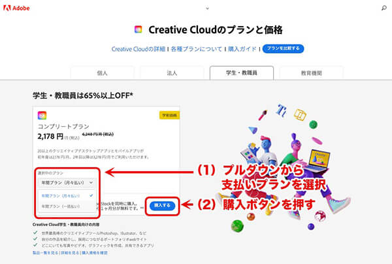The height and width of the screenshot is (264, 392).
Task: Open the 詳細を見る link at the bottom
Action: [x=70, y=253]
